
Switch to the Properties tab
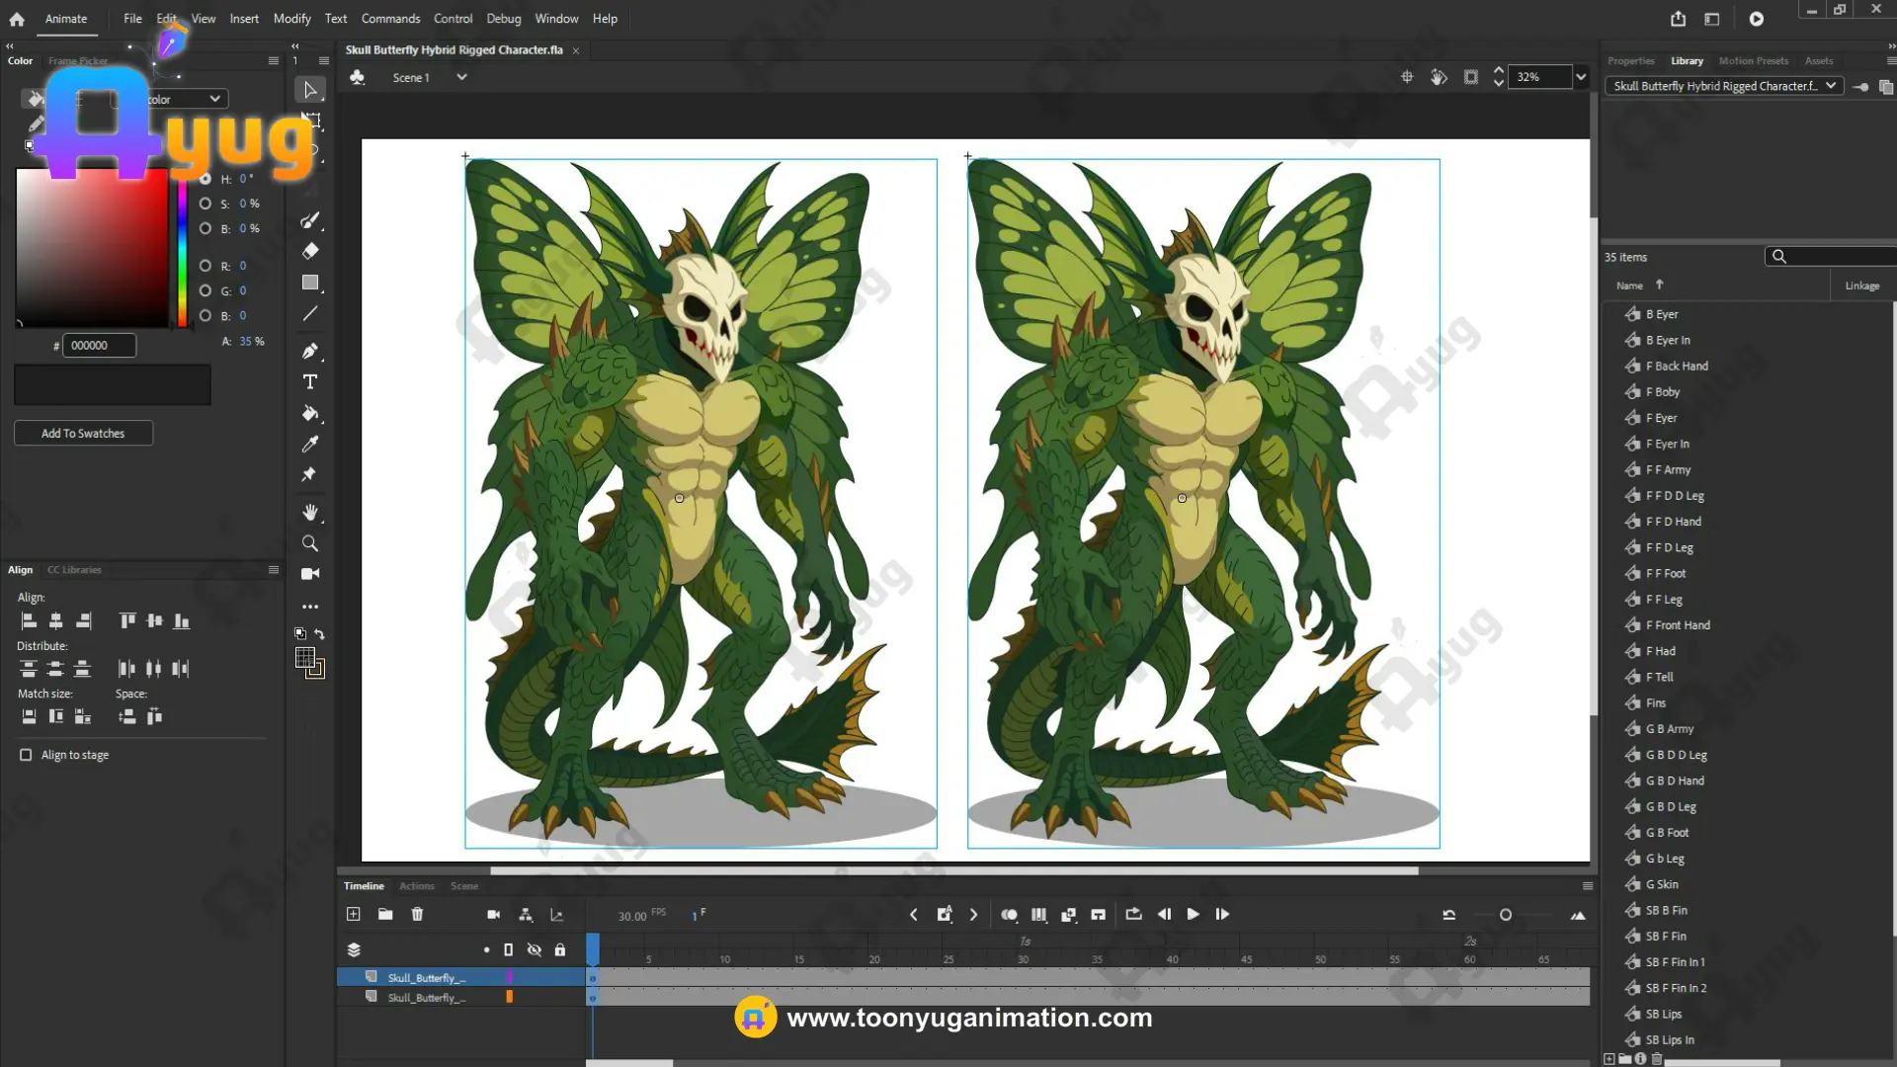pos(1630,61)
